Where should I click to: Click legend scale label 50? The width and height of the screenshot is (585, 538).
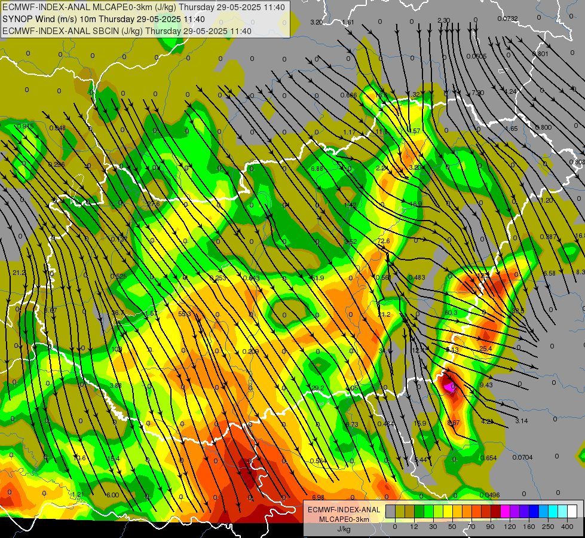[x=452, y=527]
